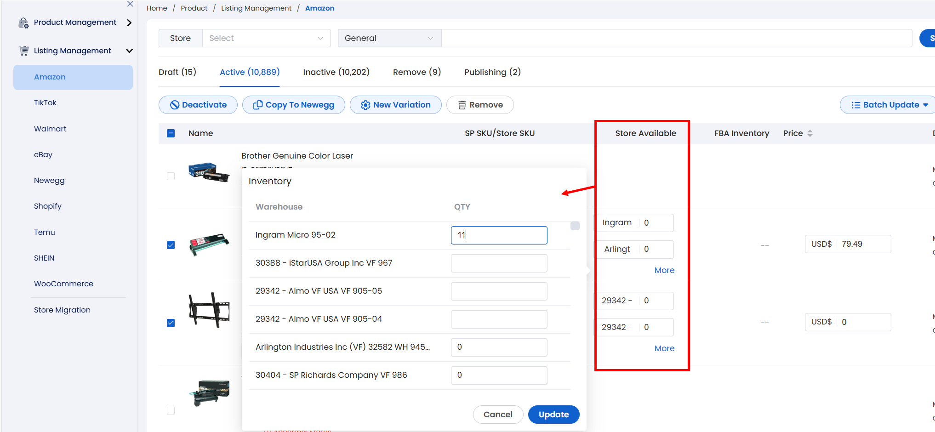The image size is (935, 432).
Task: Check the last printer cartridge row checkbox
Action: click(171, 411)
